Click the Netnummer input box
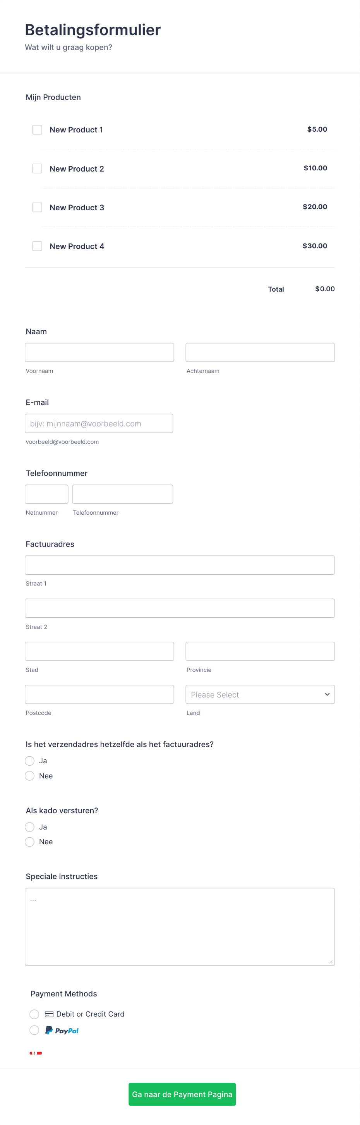 (47, 495)
